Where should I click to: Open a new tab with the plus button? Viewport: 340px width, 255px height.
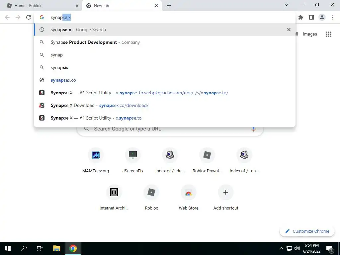[169, 6]
